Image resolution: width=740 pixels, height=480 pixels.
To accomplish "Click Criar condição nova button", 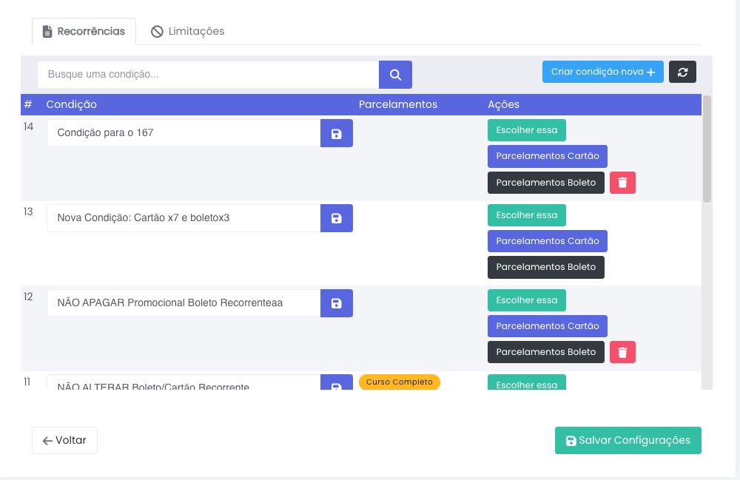I will [602, 72].
